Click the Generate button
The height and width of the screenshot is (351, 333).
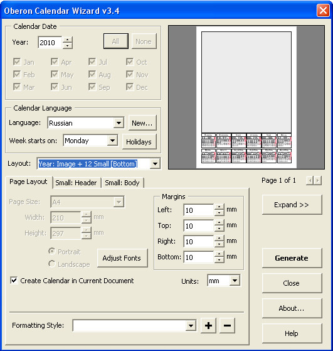292,258
